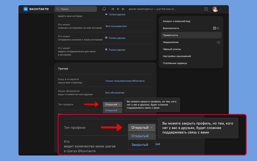Open the Чёрный список section
This screenshot has width=257, height=161.
172,49
